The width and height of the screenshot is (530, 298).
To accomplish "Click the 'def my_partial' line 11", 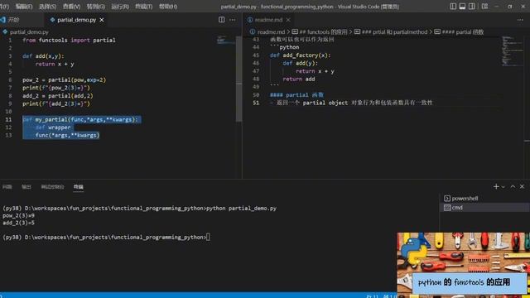I will (80, 119).
